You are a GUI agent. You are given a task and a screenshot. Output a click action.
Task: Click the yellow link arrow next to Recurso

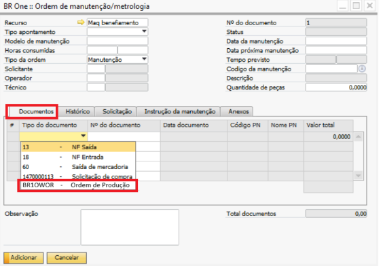click(81, 22)
